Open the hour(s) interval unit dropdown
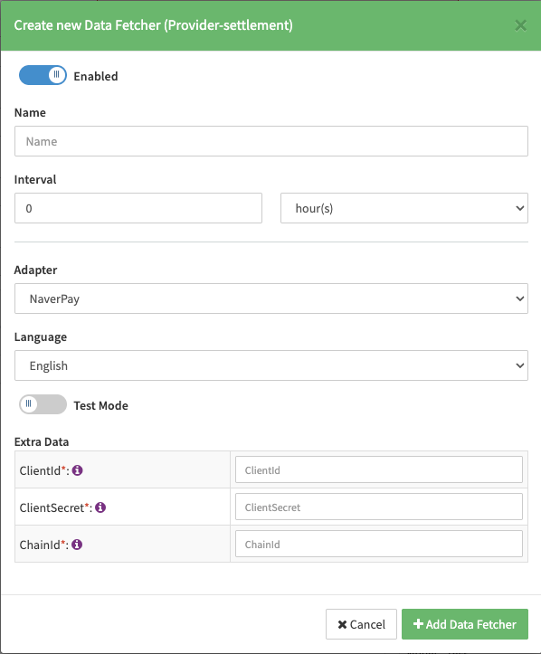The width and height of the screenshot is (541, 654). [403, 208]
